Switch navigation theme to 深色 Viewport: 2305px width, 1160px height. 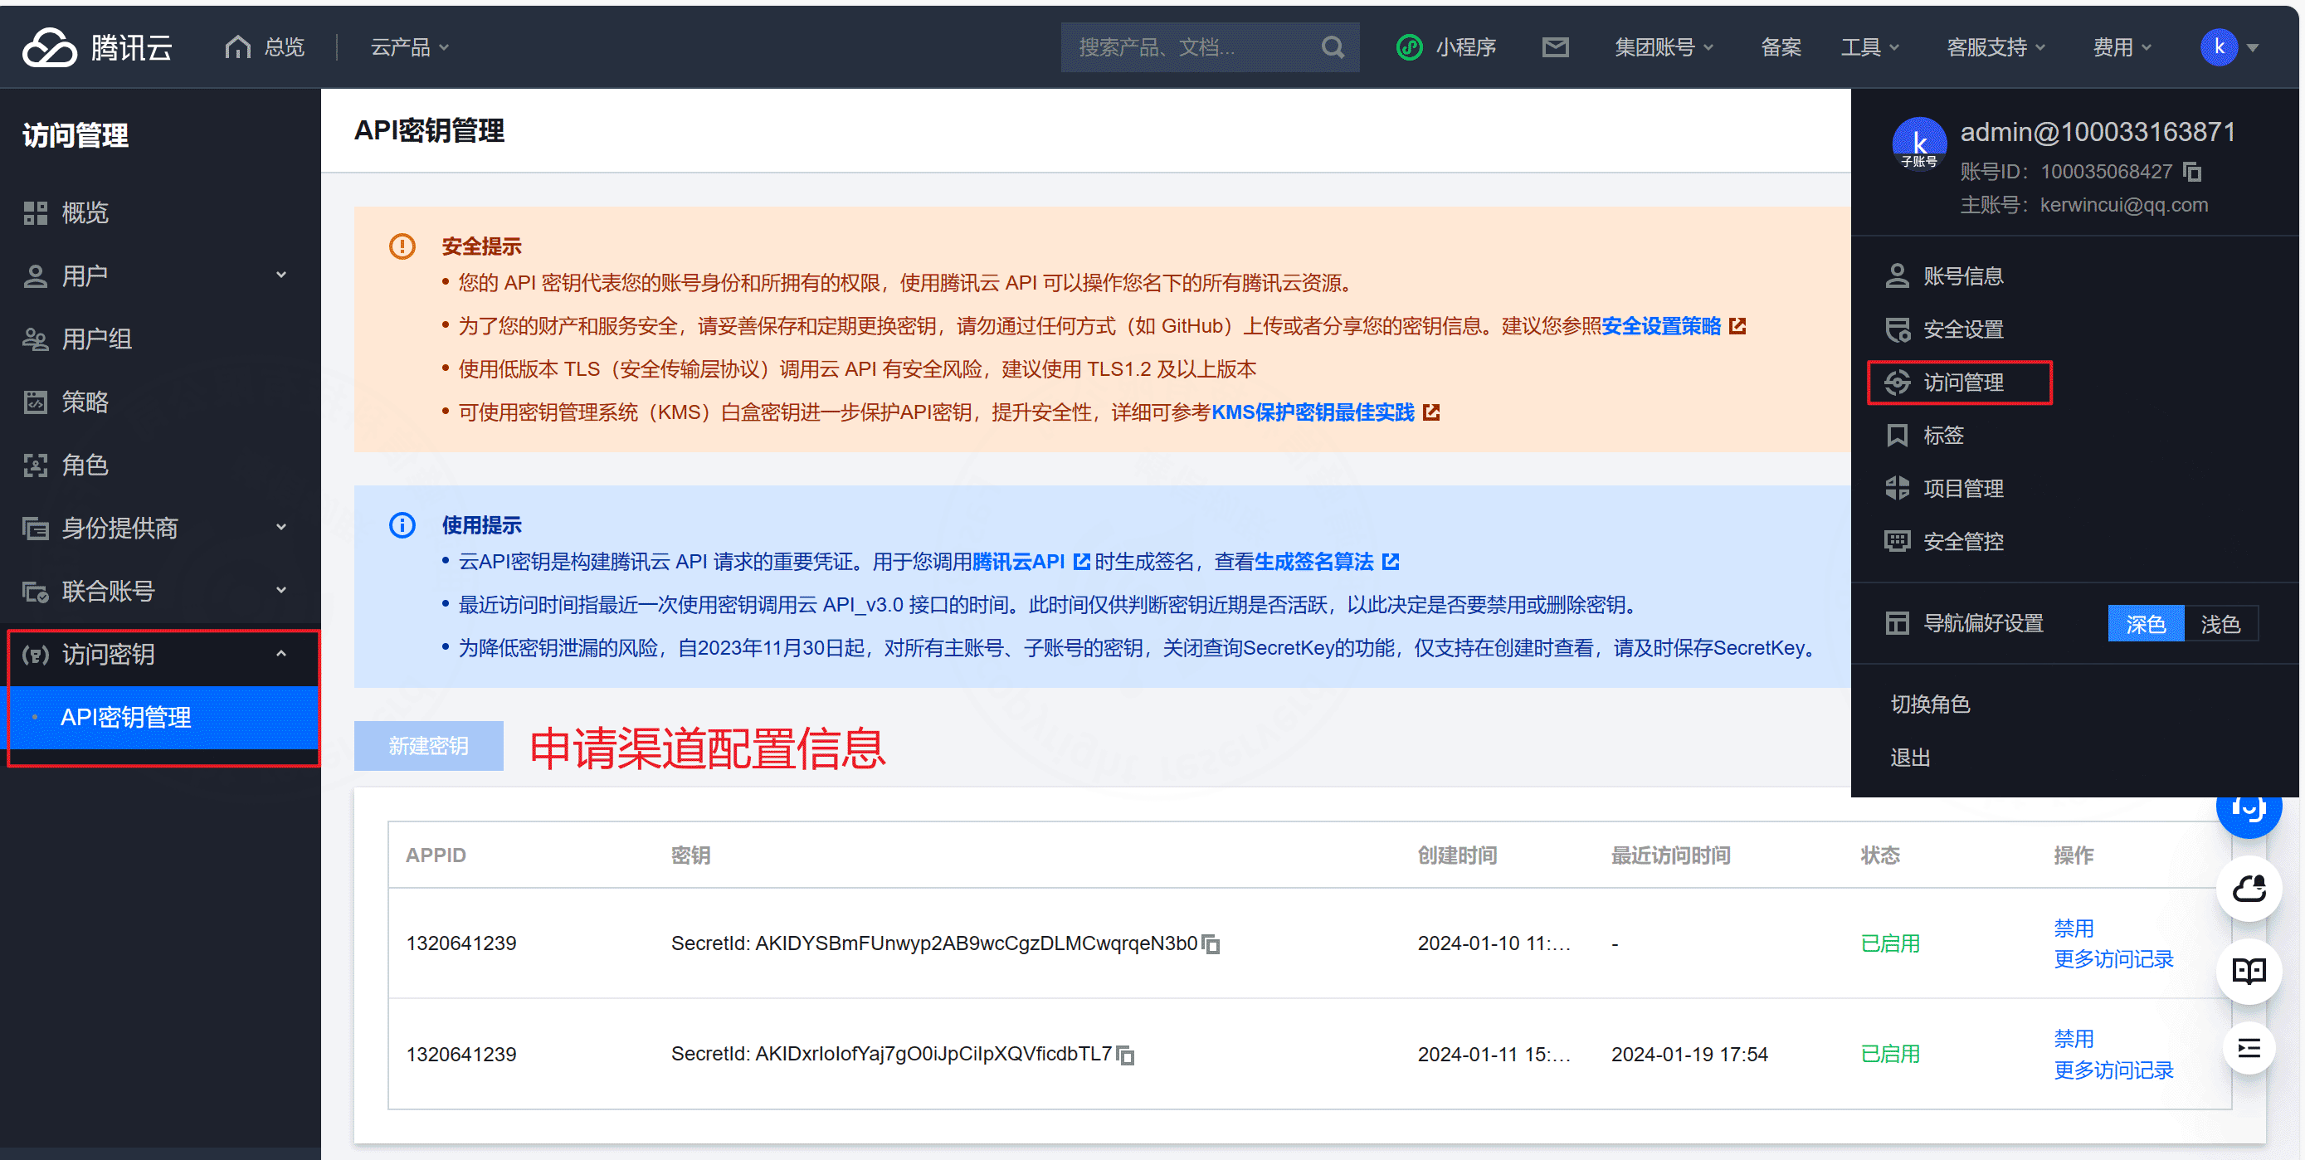[2145, 624]
